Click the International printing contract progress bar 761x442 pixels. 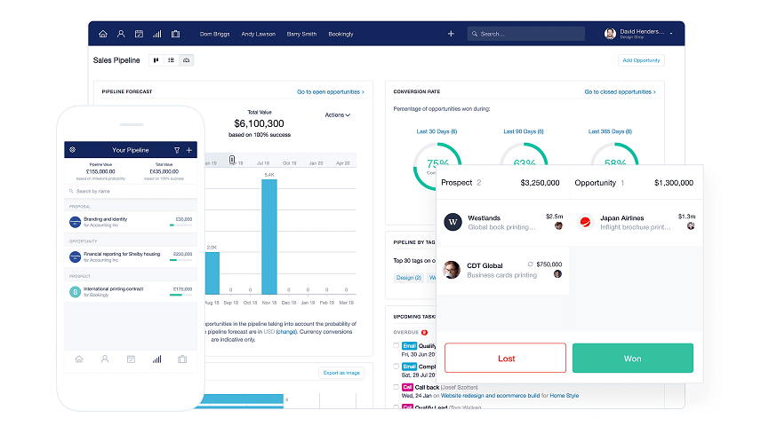[x=180, y=295]
